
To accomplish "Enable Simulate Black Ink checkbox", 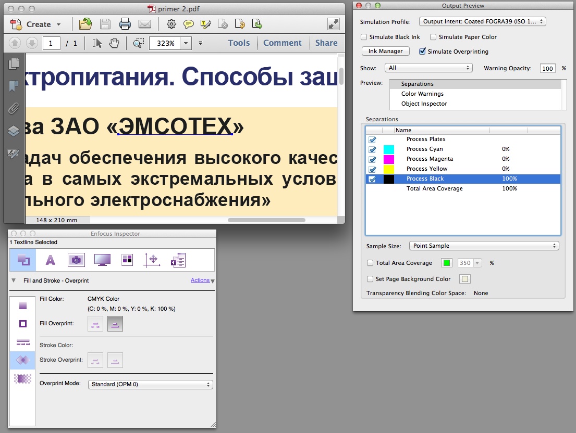I will click(364, 37).
